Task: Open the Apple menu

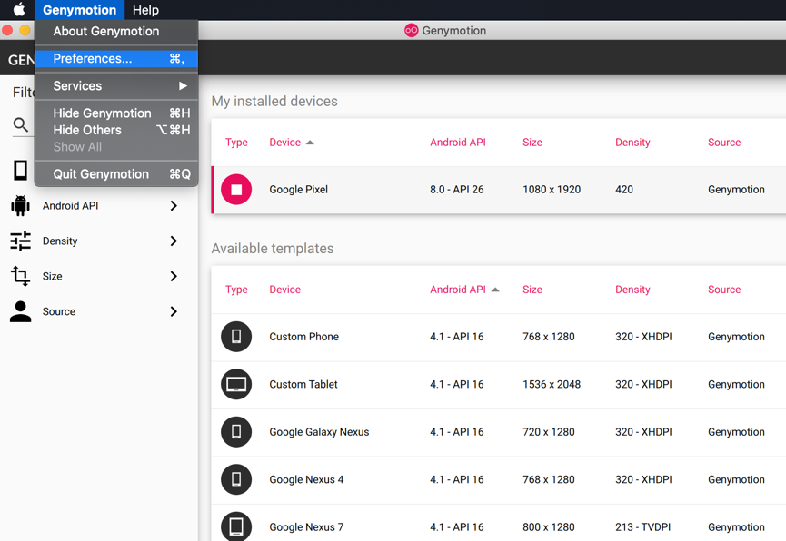Action: 18,9
